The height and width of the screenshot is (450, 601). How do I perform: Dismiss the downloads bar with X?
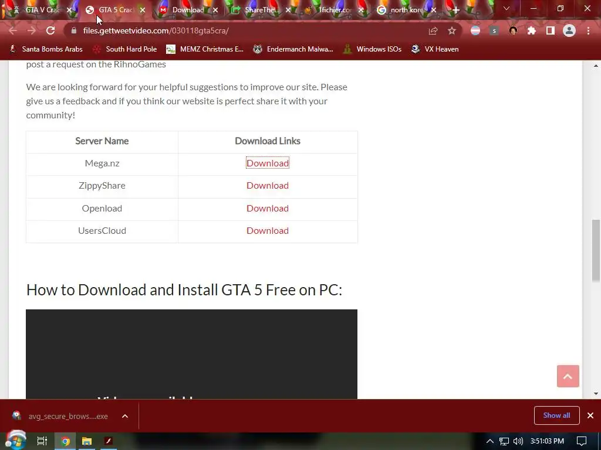590,415
